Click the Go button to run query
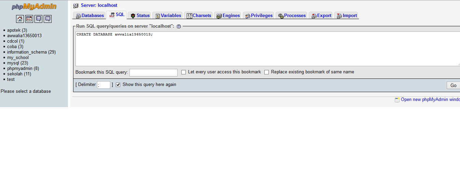 [453, 85]
